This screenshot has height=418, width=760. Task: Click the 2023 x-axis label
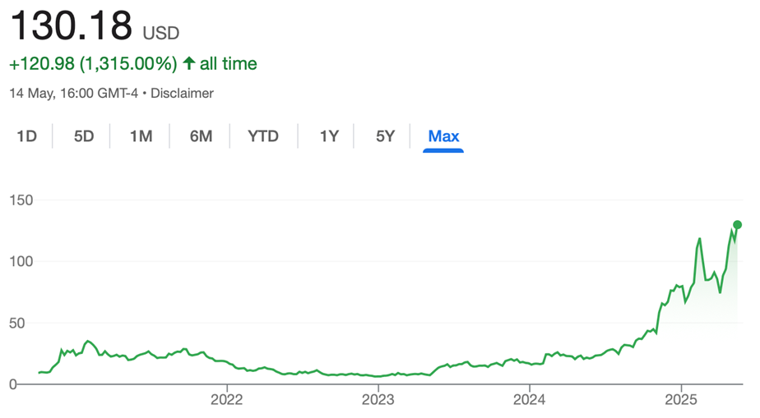(x=378, y=400)
